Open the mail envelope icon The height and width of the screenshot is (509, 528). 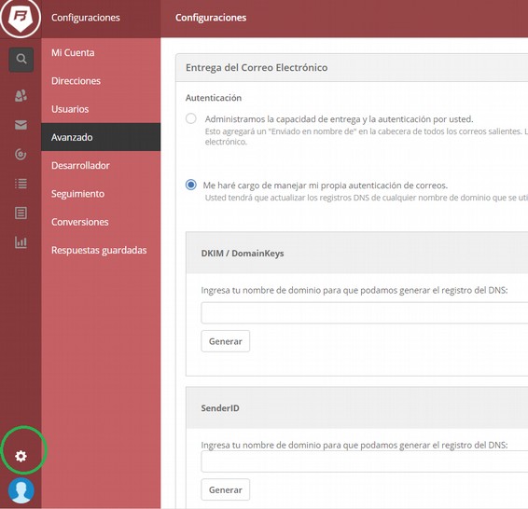click(x=21, y=125)
